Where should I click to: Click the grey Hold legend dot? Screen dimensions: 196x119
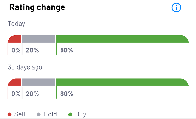tap(39, 114)
